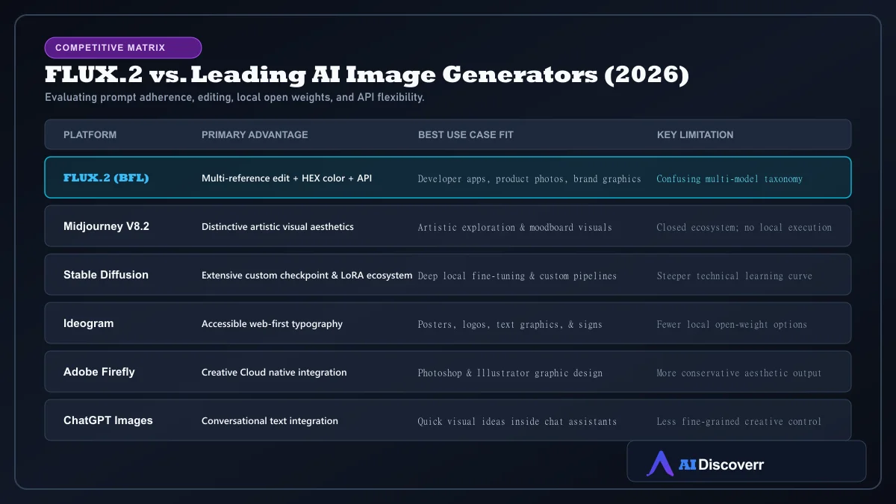
Task: Click the COMPETITIVE MATRIX purple badge
Action: (123, 48)
